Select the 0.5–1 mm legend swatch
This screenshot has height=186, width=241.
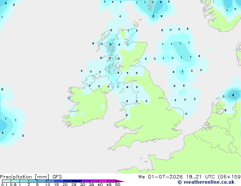[15, 181]
